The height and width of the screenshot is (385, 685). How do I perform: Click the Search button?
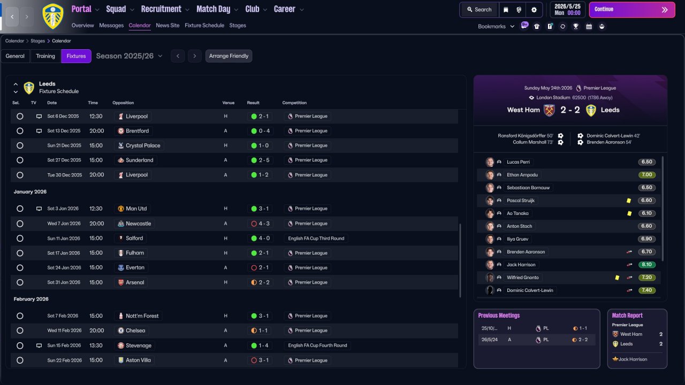coord(479,10)
